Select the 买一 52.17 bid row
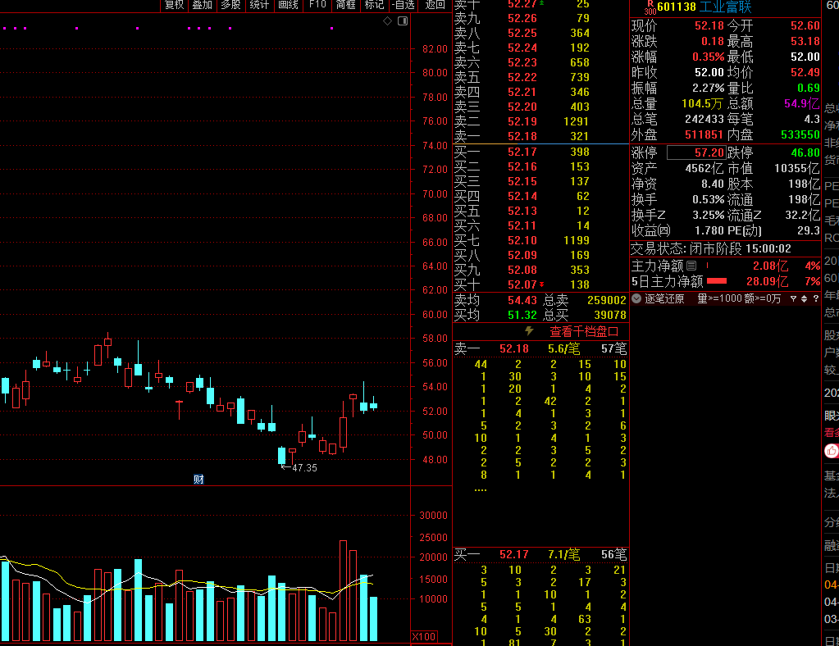 (540, 152)
